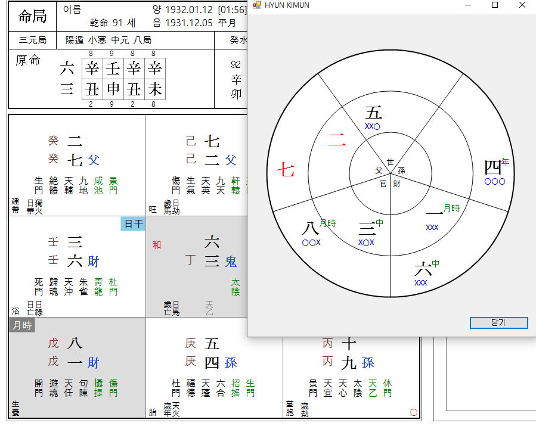Click 死門 in the 壬 palace

point(39,287)
